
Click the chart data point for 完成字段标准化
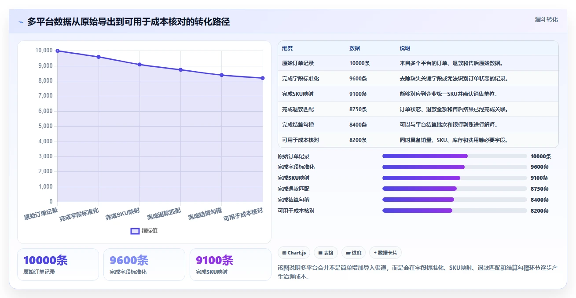click(99, 57)
